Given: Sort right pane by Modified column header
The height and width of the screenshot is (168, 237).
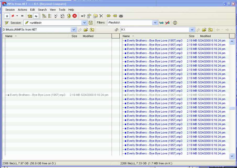Looking at the screenshot, I should tap(205, 36).
